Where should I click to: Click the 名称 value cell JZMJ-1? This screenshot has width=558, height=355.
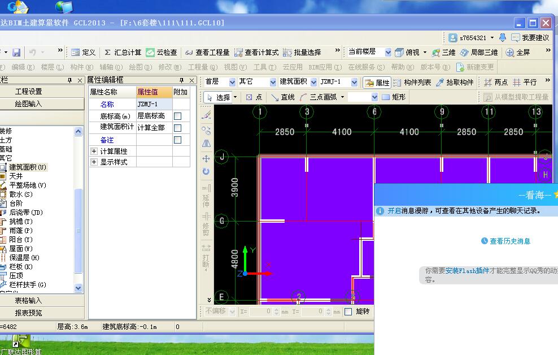tap(154, 105)
